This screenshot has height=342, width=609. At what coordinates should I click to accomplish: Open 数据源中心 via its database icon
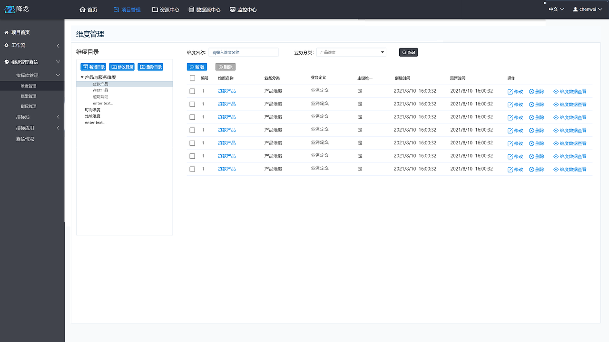pyautogui.click(x=191, y=9)
